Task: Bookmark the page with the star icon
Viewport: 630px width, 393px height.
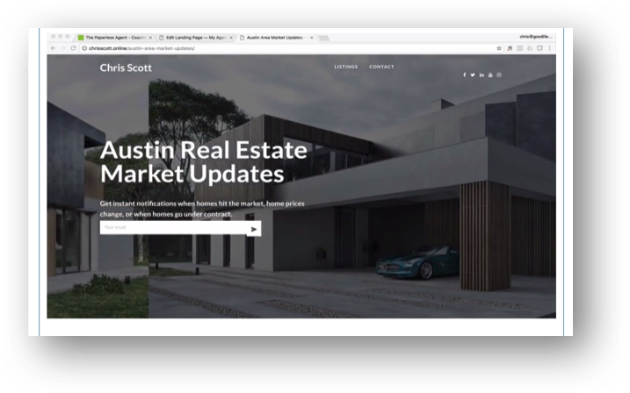Action: [x=499, y=48]
